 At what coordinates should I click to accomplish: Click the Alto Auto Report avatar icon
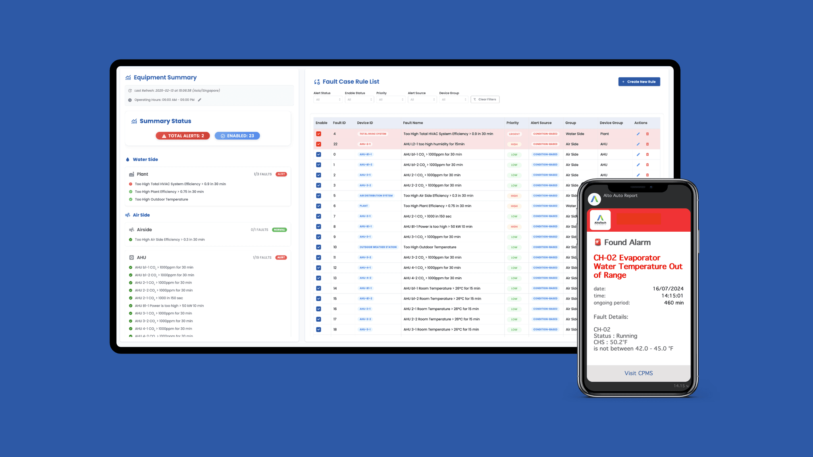(594, 199)
